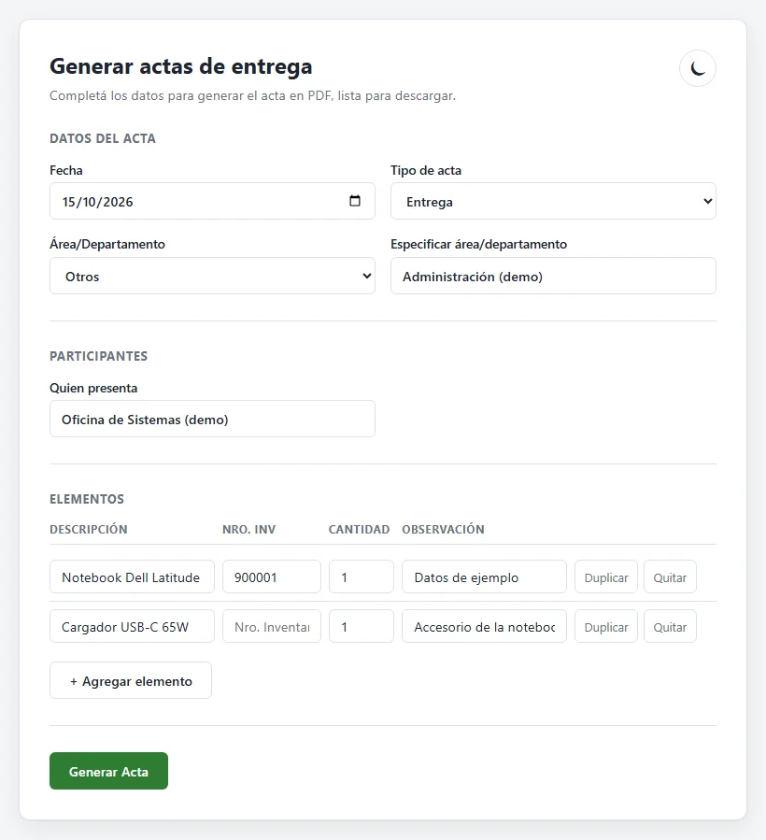The width and height of the screenshot is (766, 840).
Task: Click the Área/Departamento label
Action: coord(107,244)
